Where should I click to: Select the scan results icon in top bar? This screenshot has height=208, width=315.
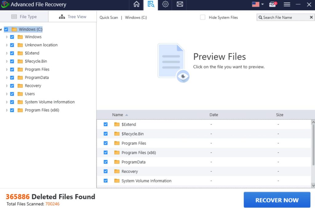[151, 4]
